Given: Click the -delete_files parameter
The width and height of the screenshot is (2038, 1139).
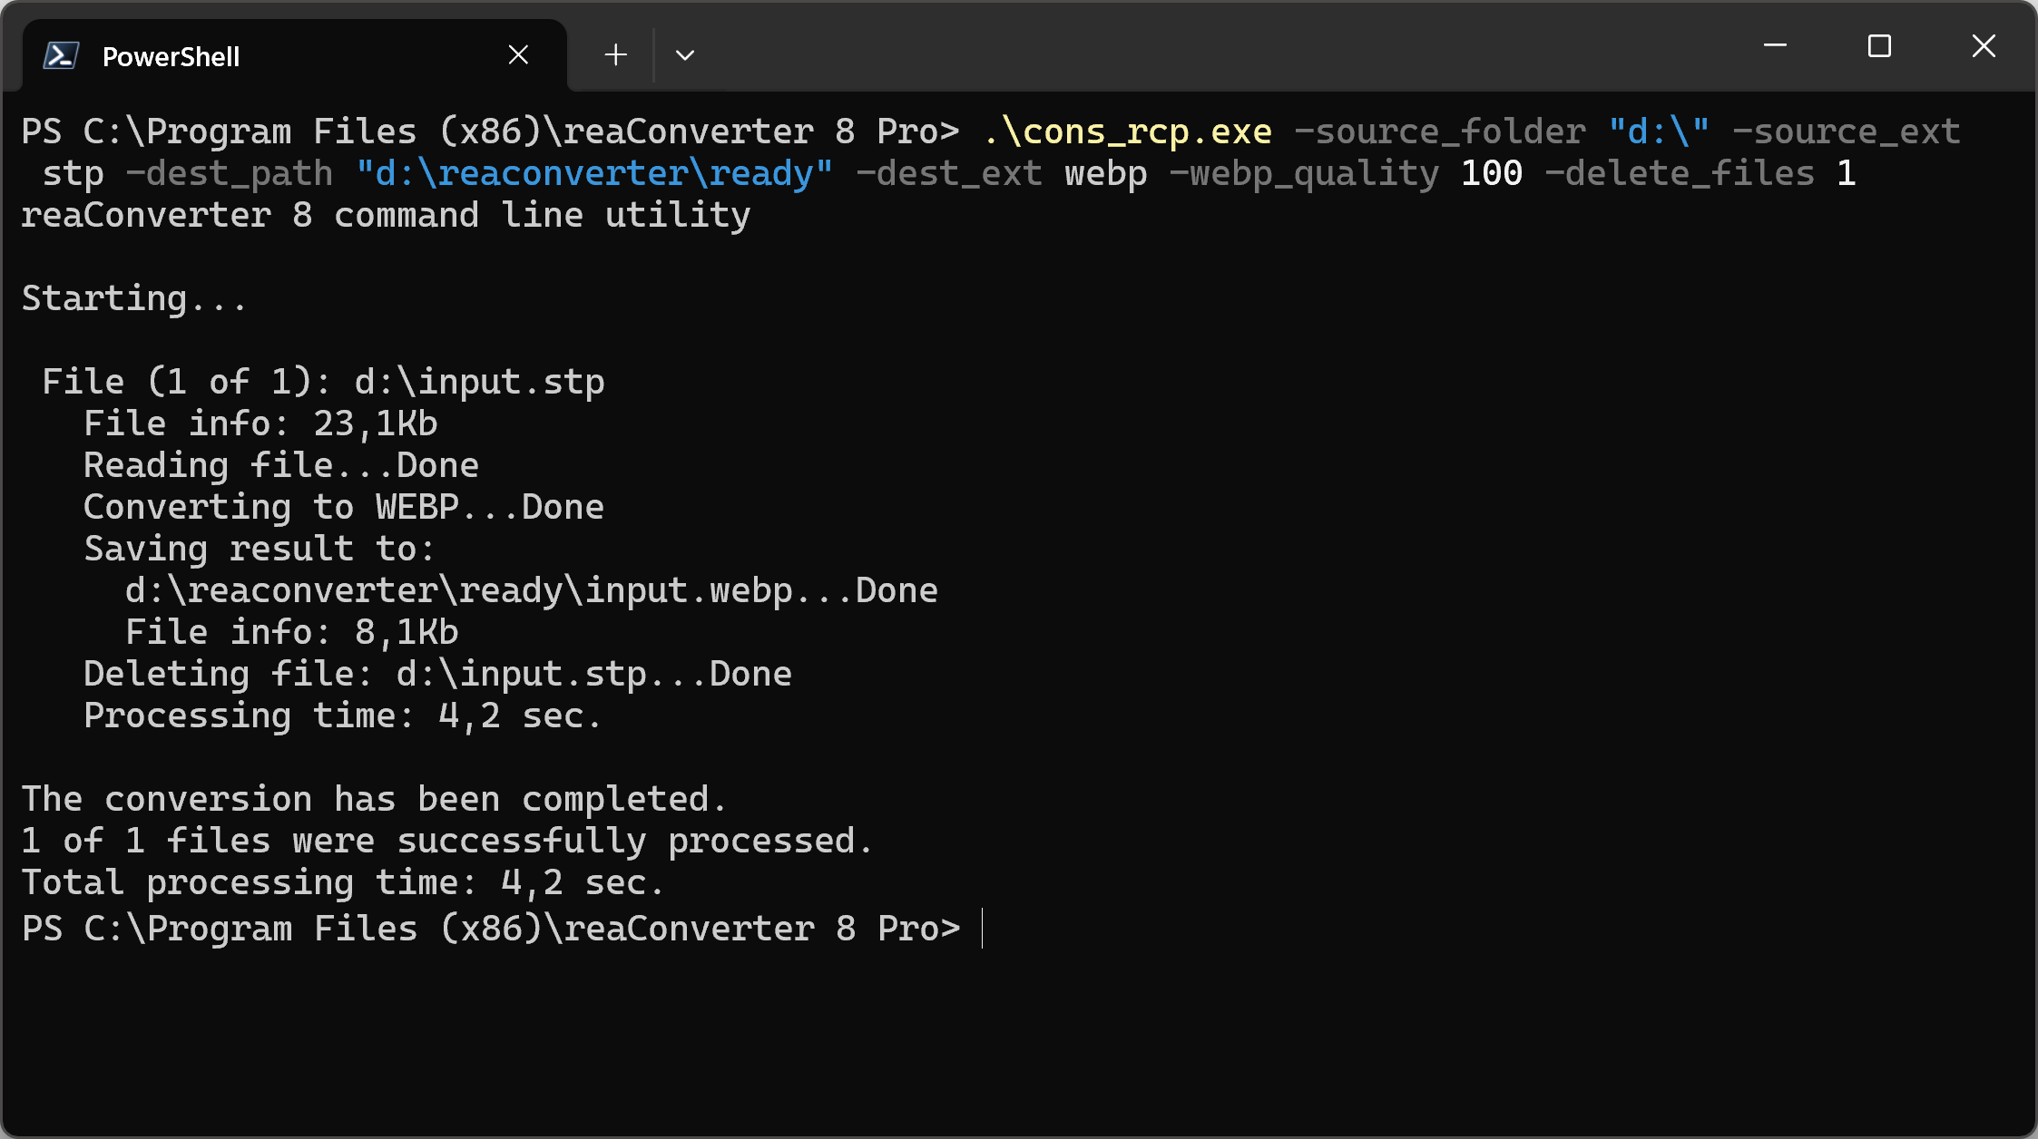Looking at the screenshot, I should [1680, 173].
